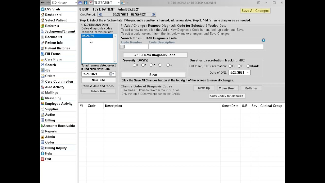Select severity 2 radio button
Screen dimensions: 325x183
point(151,65)
